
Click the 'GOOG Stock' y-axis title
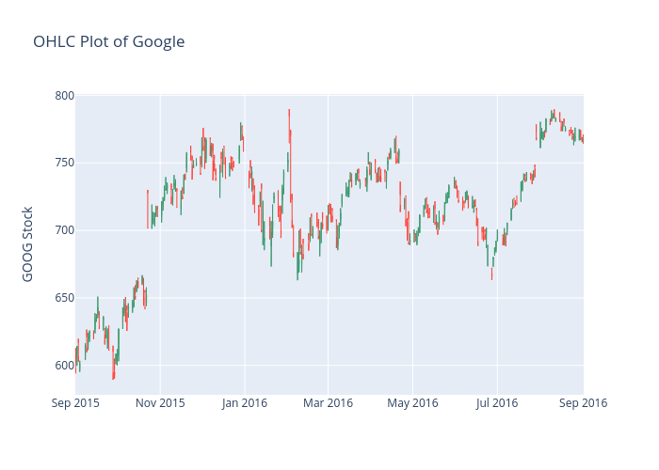pos(28,243)
